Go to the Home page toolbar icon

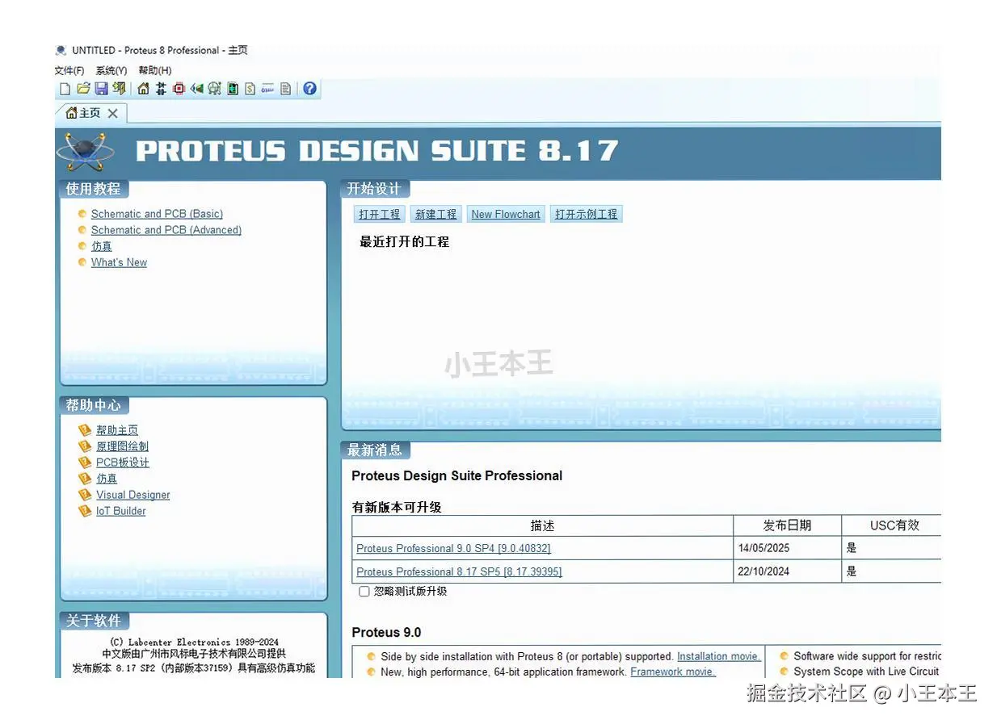(143, 89)
